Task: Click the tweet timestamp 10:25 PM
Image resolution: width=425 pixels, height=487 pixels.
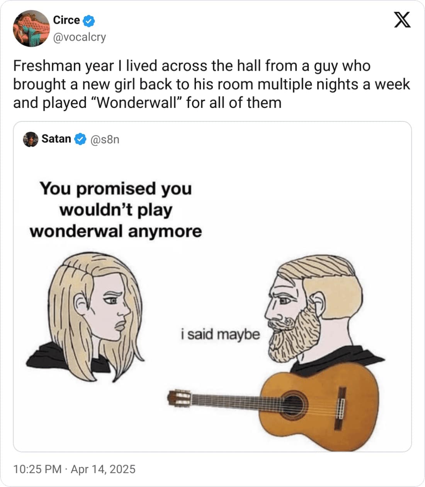Action: click(x=35, y=469)
